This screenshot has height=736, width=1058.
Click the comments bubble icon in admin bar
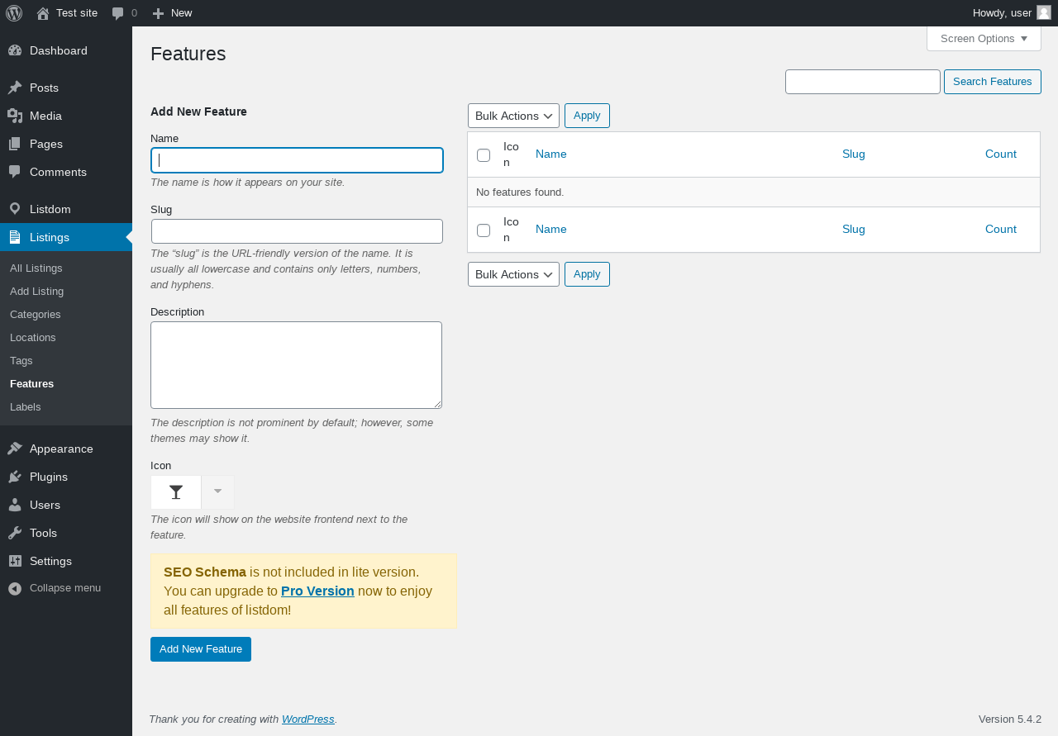pos(118,13)
